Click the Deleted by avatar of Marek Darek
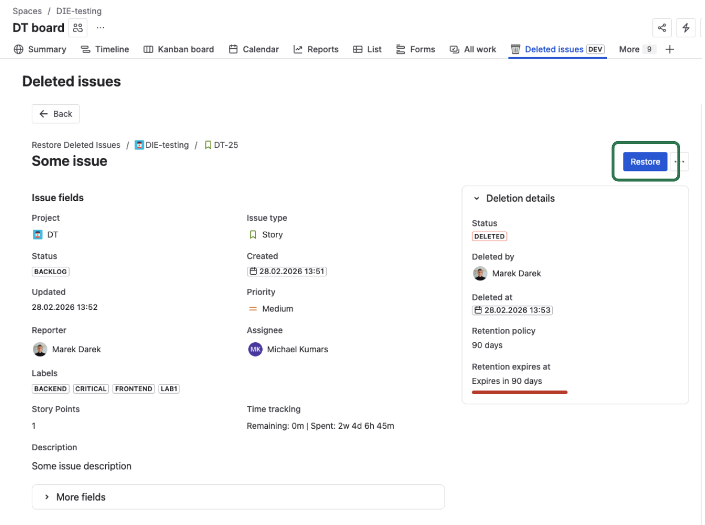Screen dimensions: 705x525 pos(480,274)
